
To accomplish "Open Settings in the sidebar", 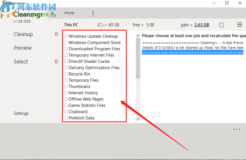I will [x=21, y=113].
